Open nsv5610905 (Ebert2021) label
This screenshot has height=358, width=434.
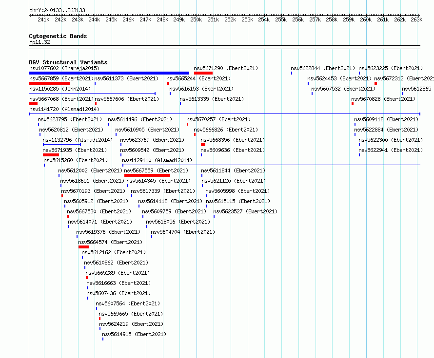coord(147,130)
